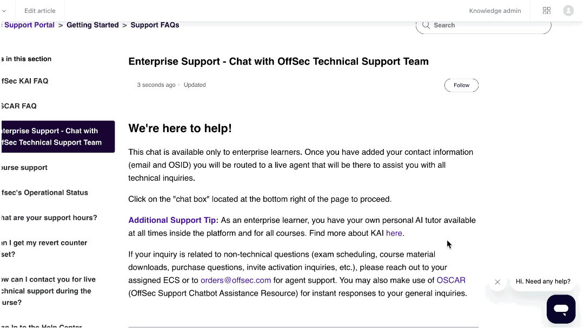This screenshot has width=584, height=328.
Task: Dismiss the 'Hi. Need any help?' popup
Action: [497, 282]
